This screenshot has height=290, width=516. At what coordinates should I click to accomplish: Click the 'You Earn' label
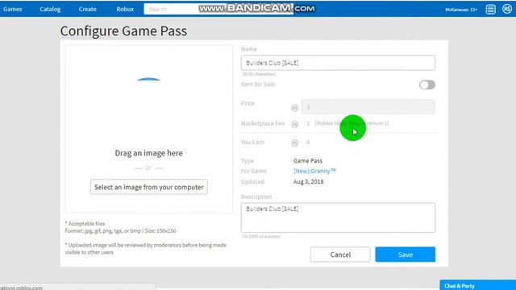tap(252, 142)
